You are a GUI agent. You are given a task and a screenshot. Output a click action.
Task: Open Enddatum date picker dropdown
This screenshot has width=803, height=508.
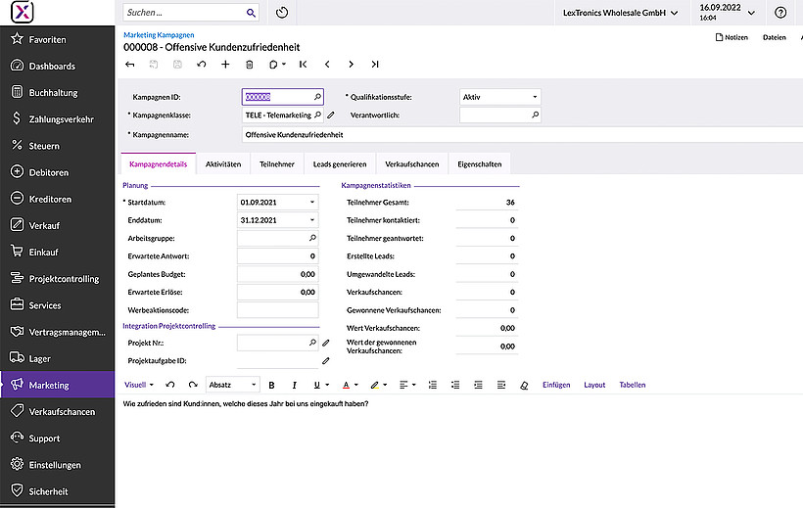click(311, 220)
